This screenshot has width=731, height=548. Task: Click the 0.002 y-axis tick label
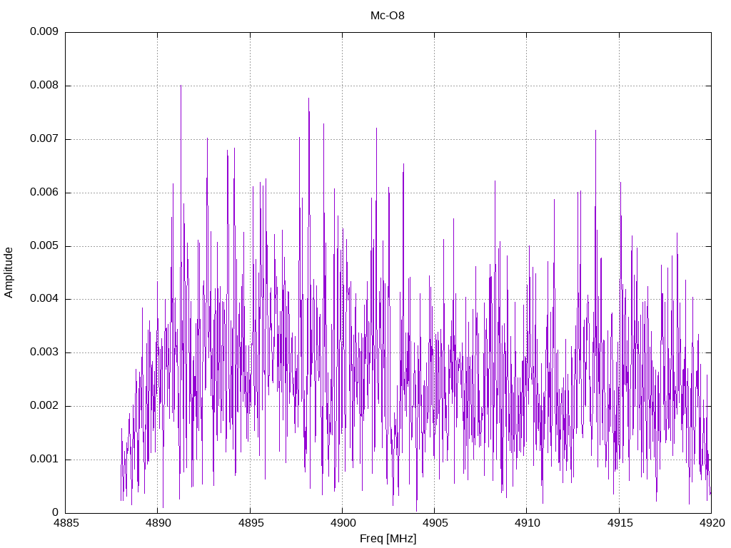click(x=44, y=406)
